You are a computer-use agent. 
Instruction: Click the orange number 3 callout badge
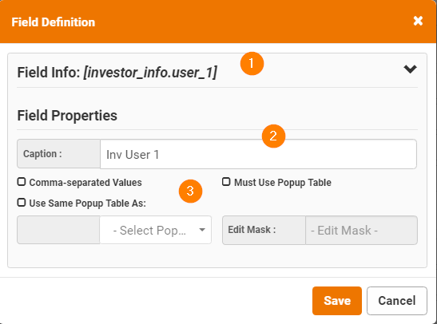[190, 192]
